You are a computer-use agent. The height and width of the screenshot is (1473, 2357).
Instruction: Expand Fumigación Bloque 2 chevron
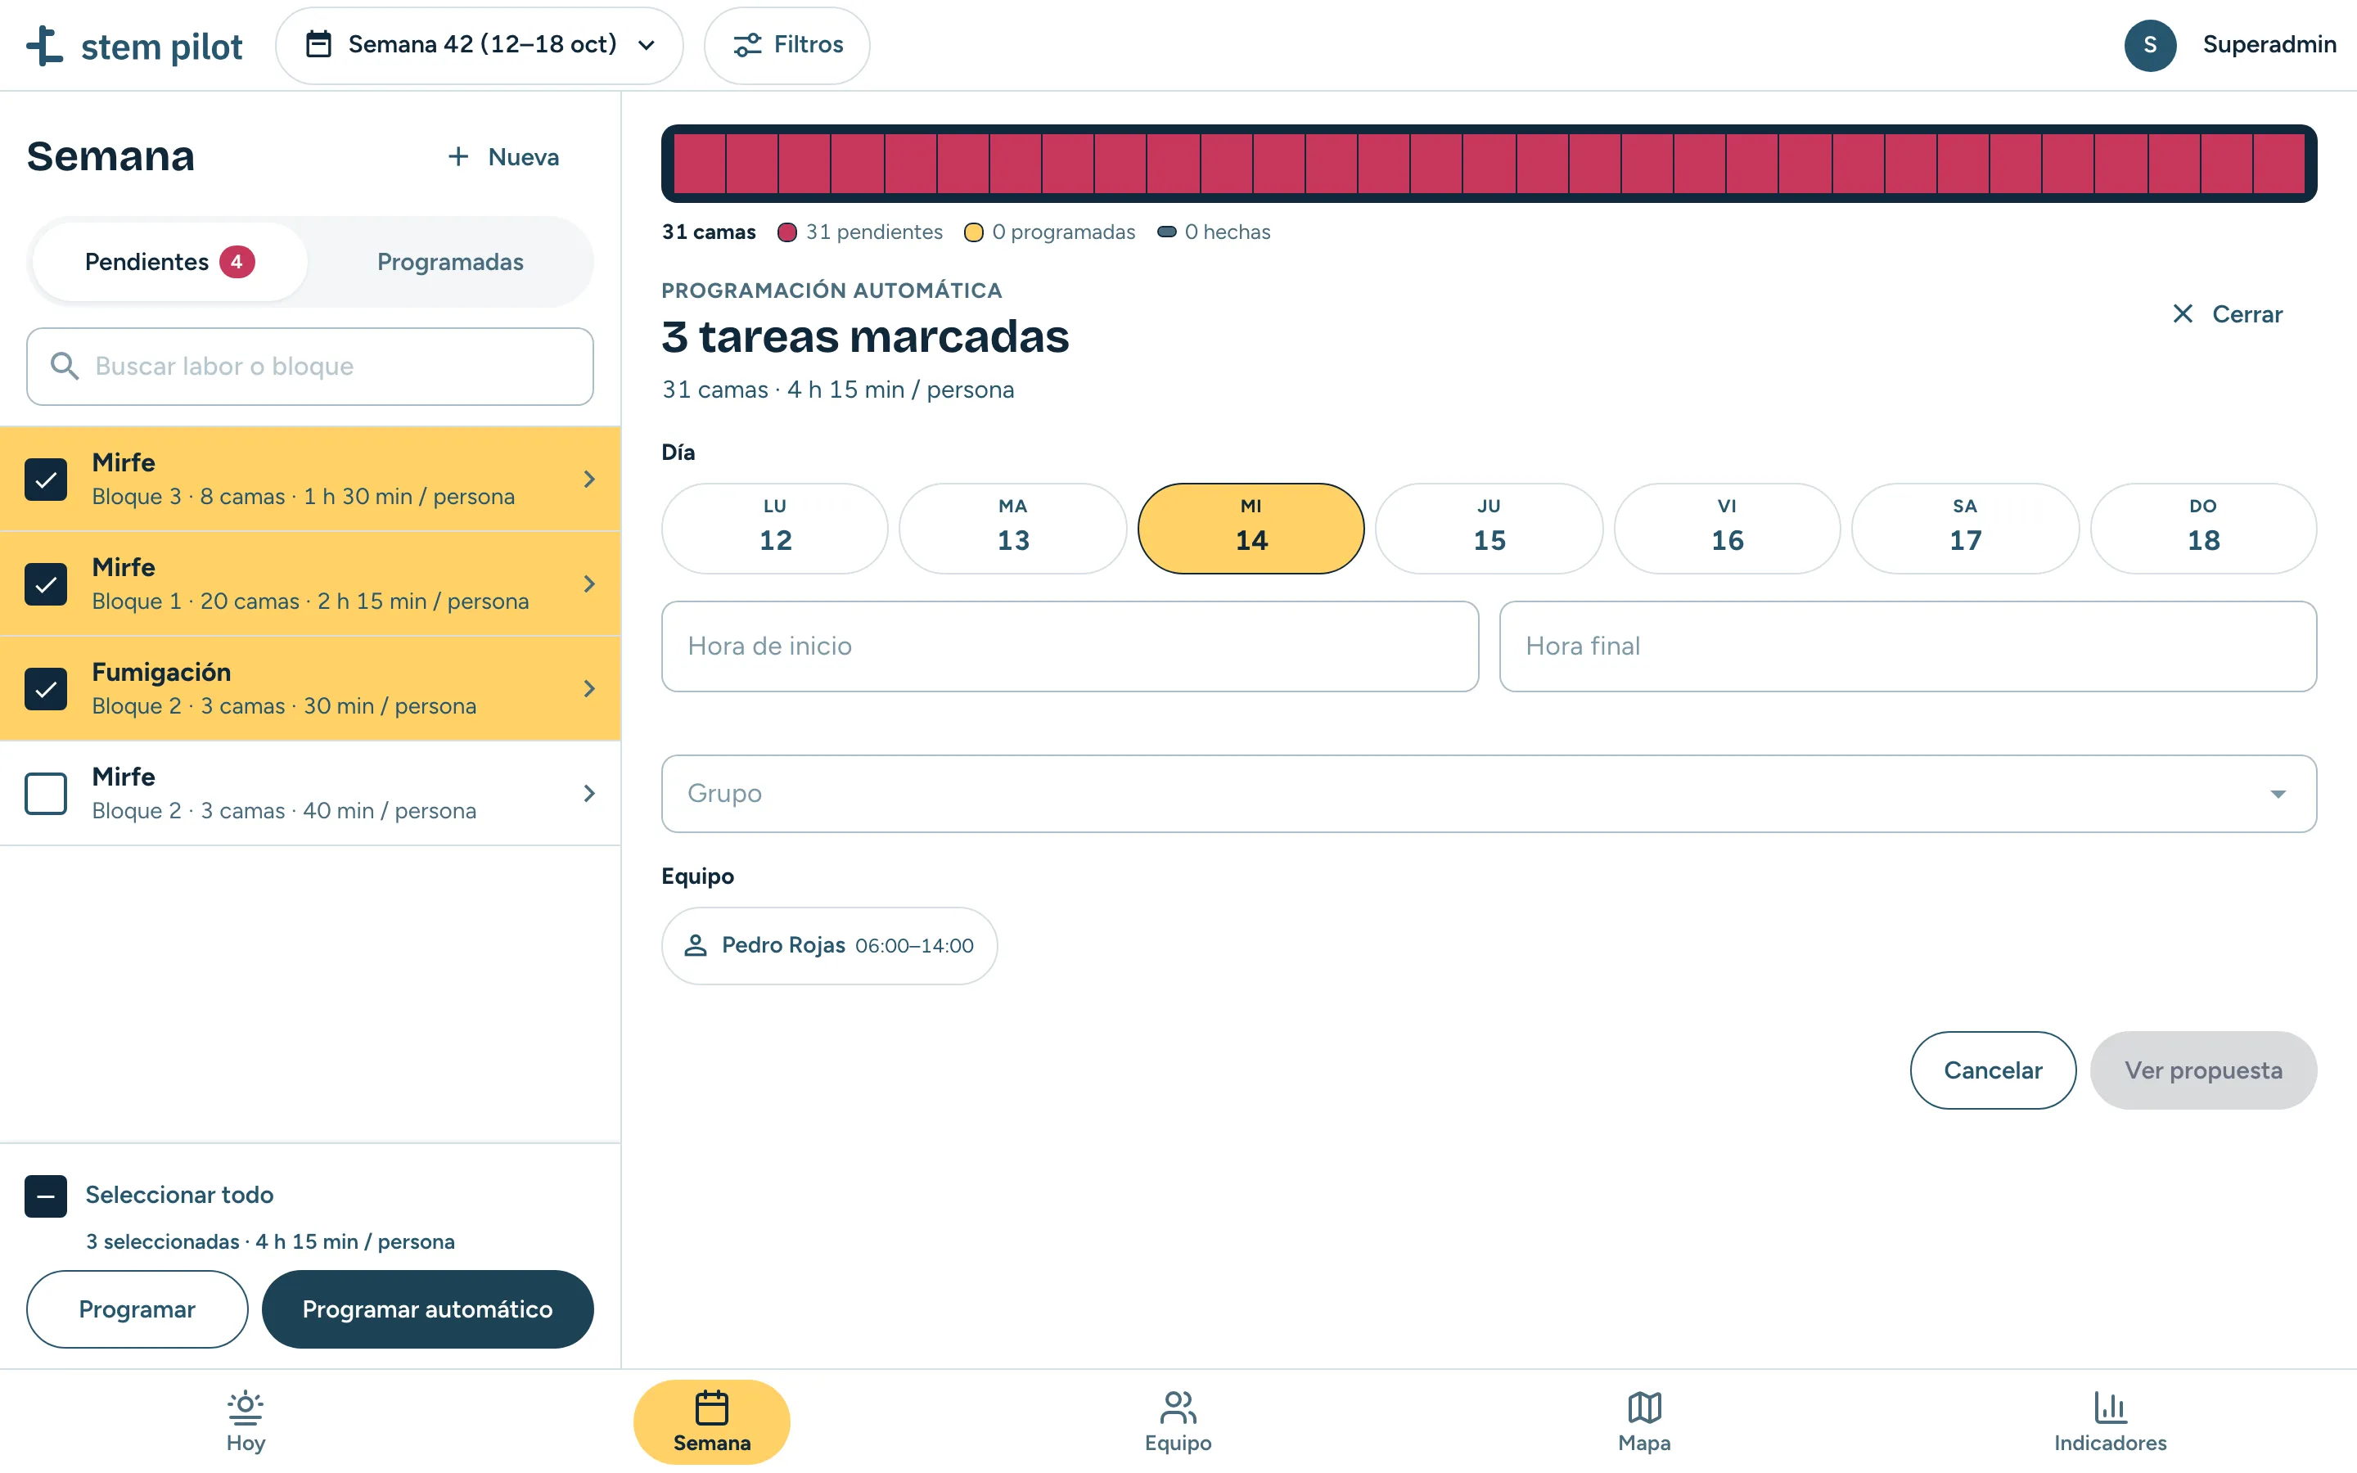tap(589, 689)
